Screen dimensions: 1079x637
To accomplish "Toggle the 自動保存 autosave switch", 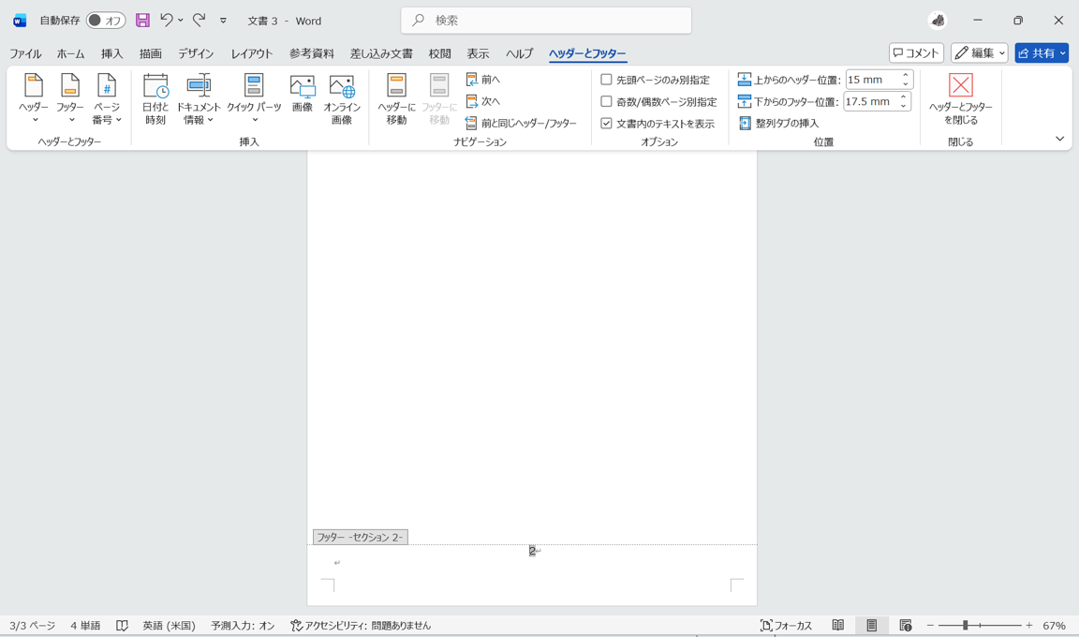I will (x=105, y=21).
